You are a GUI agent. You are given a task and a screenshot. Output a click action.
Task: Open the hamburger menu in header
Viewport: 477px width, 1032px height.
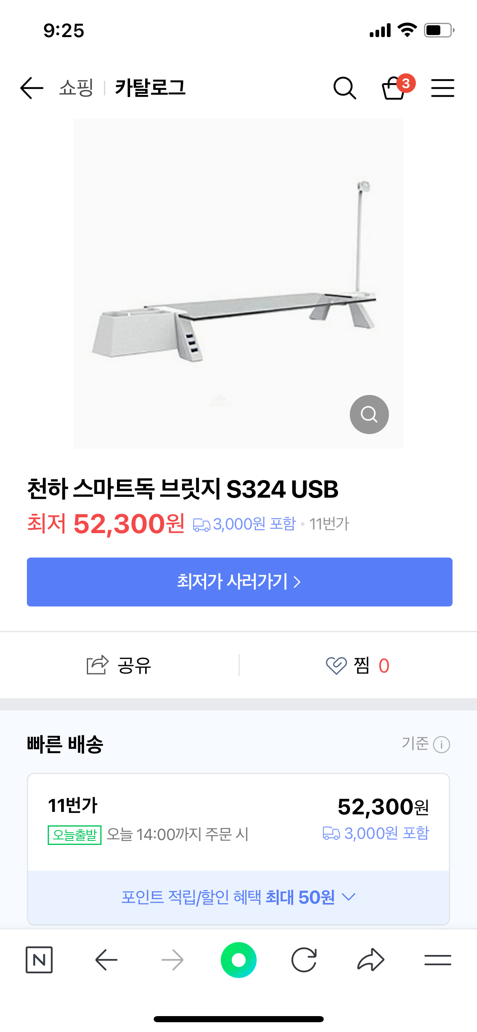(x=442, y=88)
